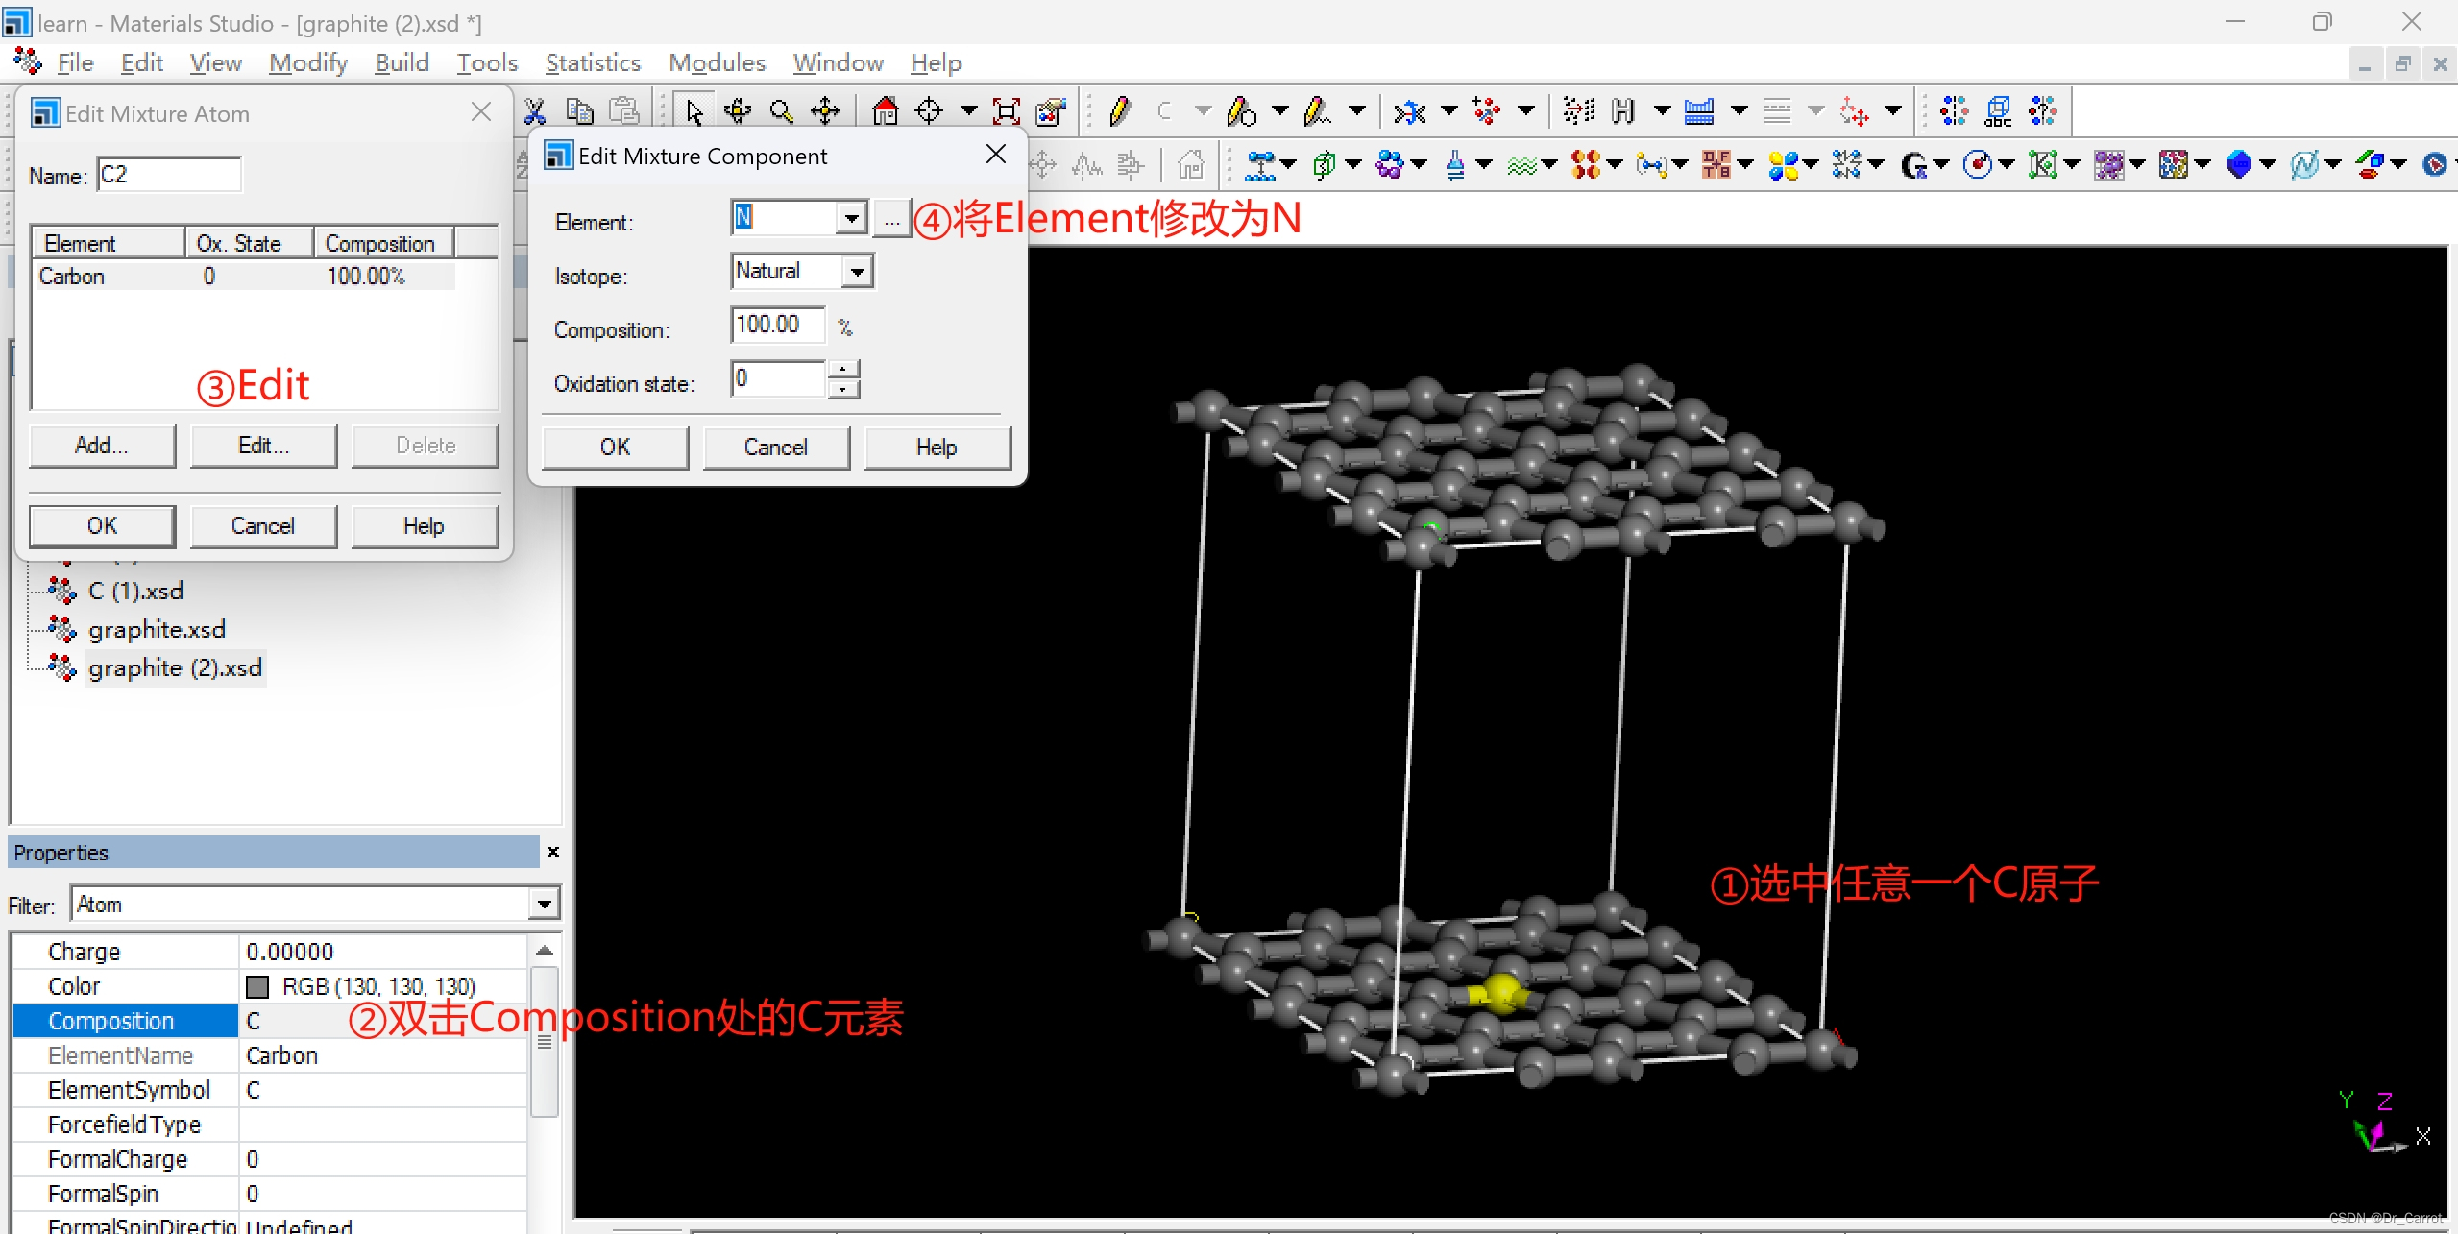Select the translate view tool
Screen dimensions: 2458x1234
825,110
